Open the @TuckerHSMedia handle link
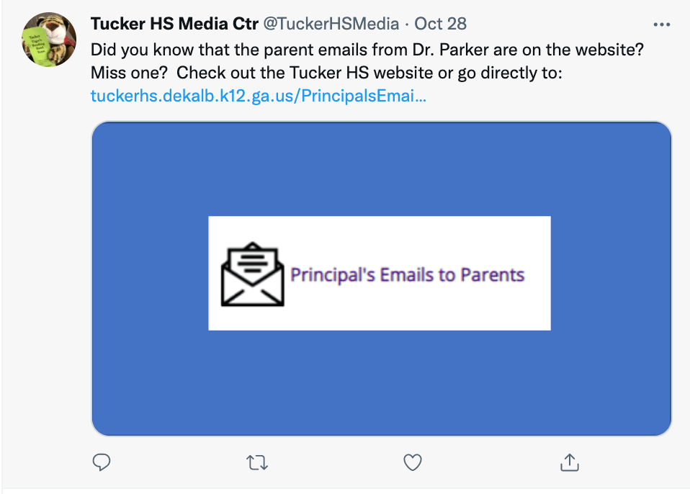 331,24
